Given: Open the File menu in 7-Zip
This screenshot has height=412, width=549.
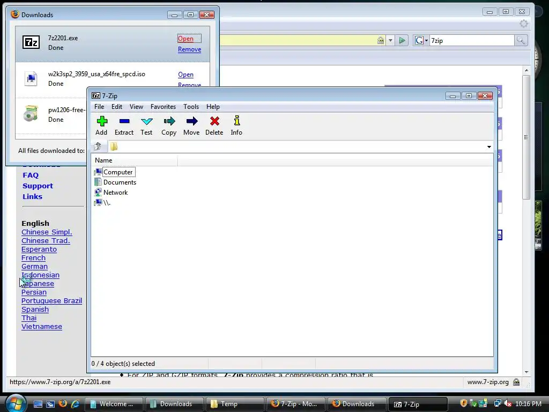Looking at the screenshot, I should pyautogui.click(x=99, y=107).
